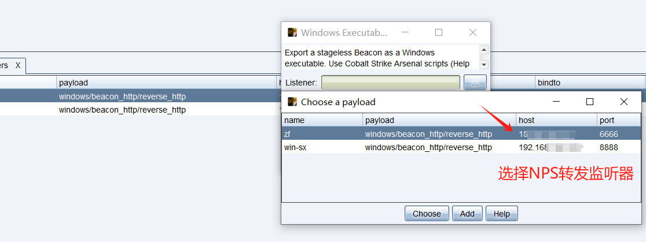
Task: Sort main listeners table by payload column
Action: pos(167,83)
